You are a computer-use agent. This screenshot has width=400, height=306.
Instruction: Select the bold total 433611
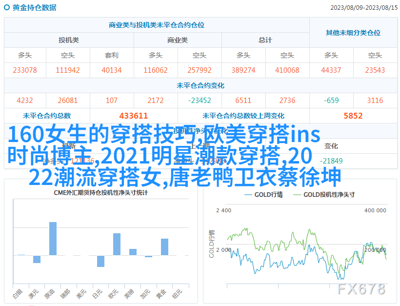(x=134, y=116)
